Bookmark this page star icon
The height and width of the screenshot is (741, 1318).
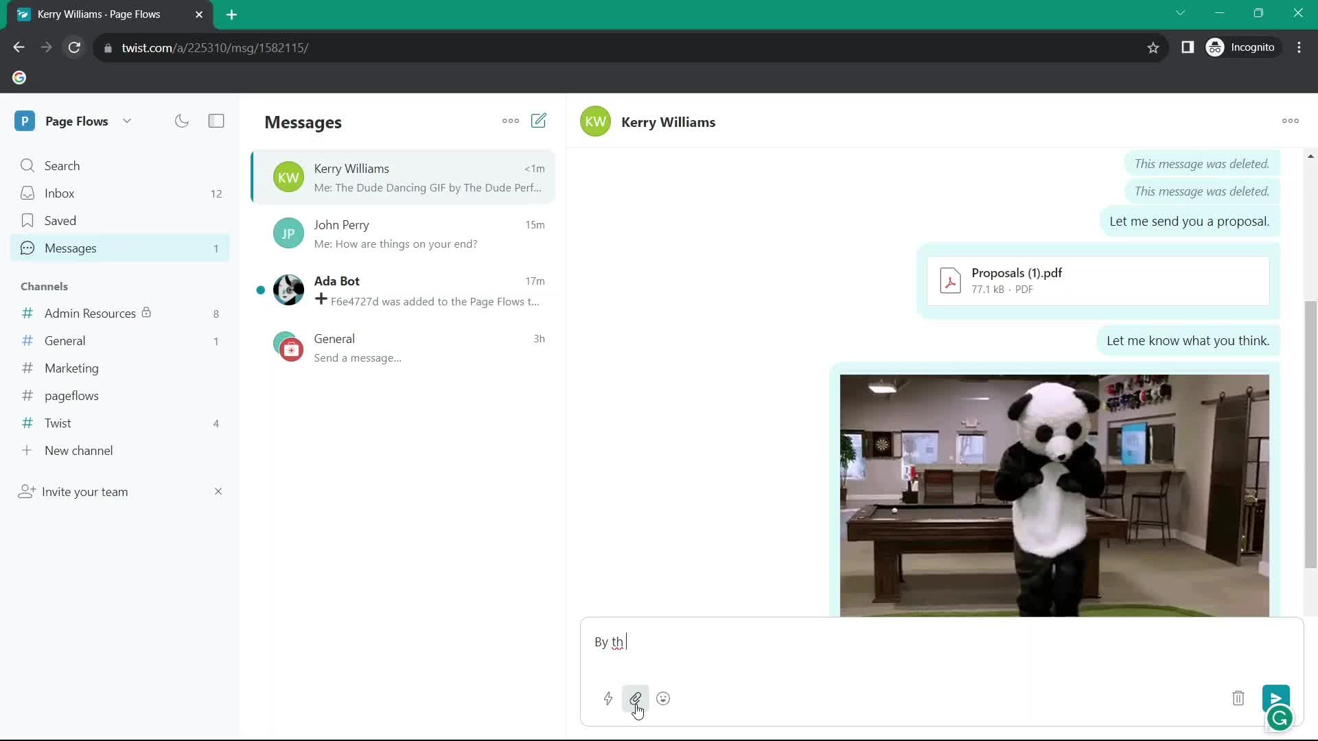[x=1153, y=47]
